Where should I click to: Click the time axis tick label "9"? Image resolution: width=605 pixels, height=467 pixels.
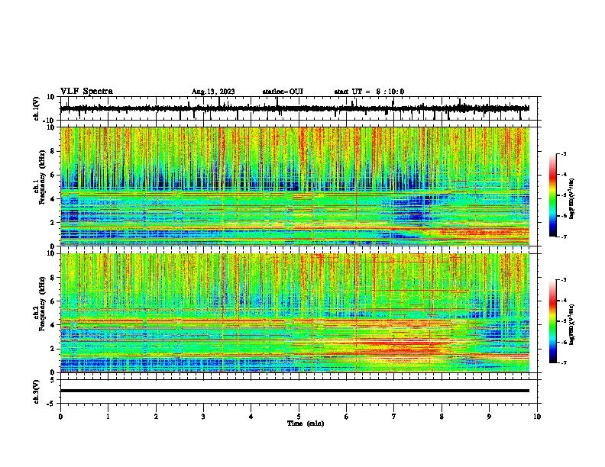coord(489,417)
